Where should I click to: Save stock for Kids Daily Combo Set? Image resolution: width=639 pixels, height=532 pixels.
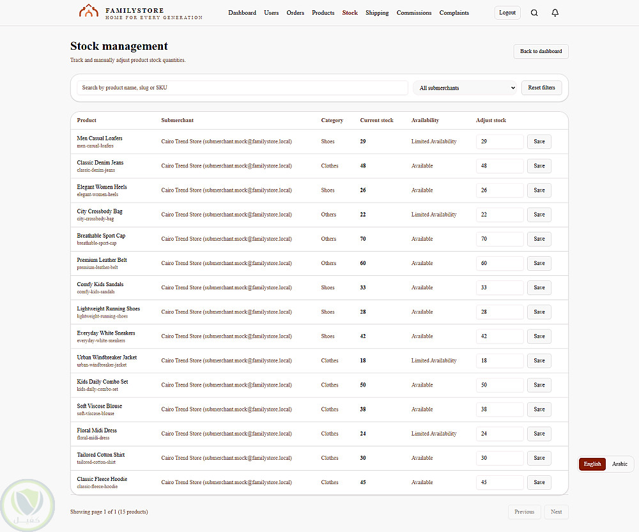coord(539,385)
